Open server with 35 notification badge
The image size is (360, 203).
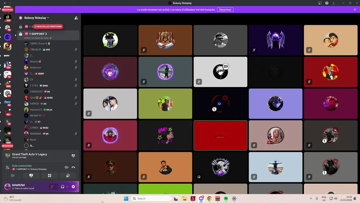pos(8,27)
